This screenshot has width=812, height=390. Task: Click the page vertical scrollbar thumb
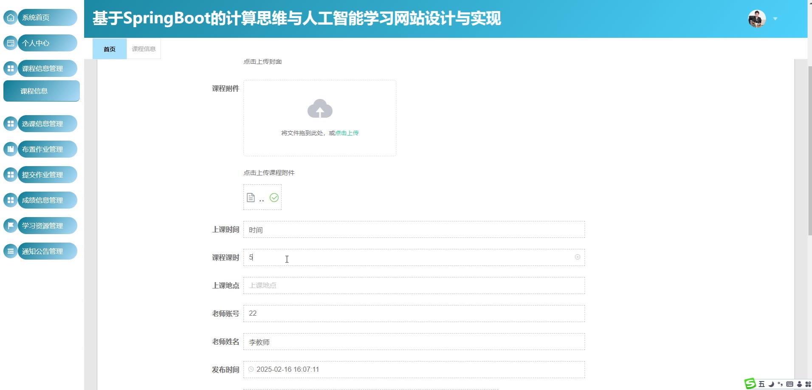809,151
